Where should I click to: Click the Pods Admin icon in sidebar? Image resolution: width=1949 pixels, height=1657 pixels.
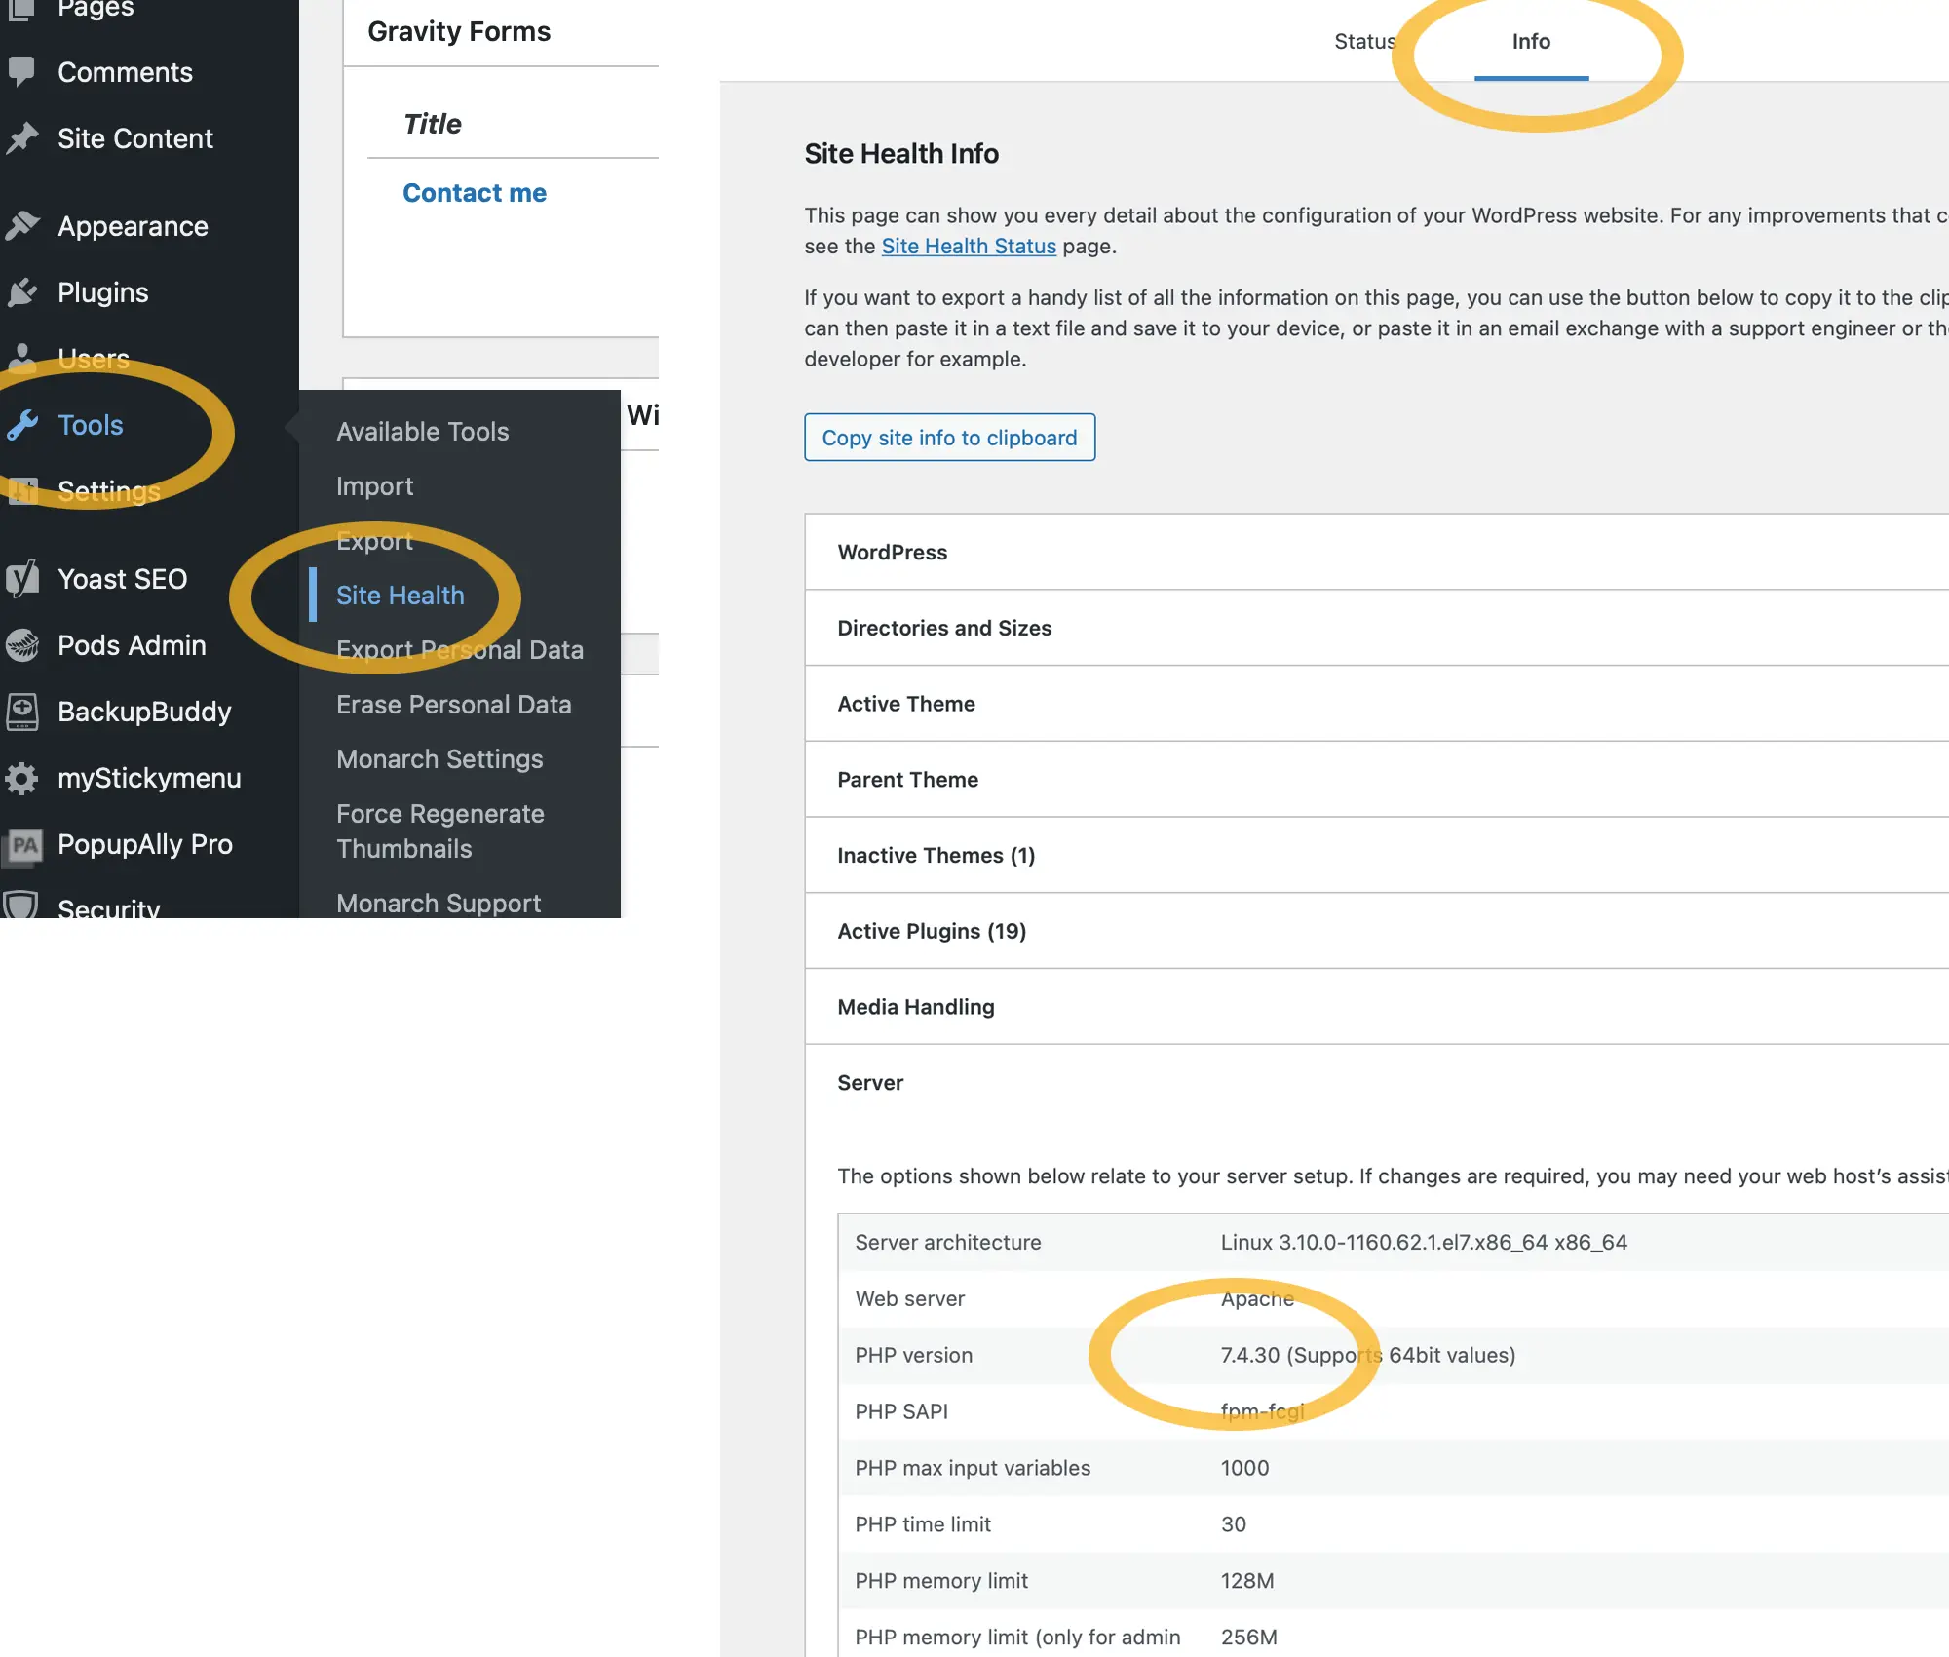[x=23, y=644]
